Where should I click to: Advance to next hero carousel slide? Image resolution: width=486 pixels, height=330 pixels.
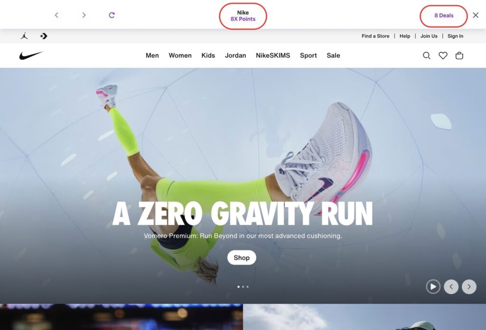469,286
